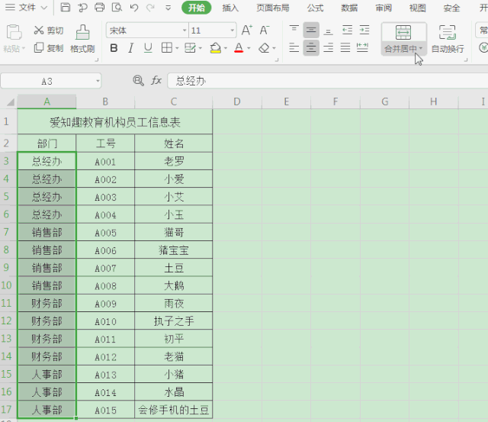This screenshot has height=422, width=488.
Task: Click the Redo arrow icon
Action: click(x=151, y=7)
